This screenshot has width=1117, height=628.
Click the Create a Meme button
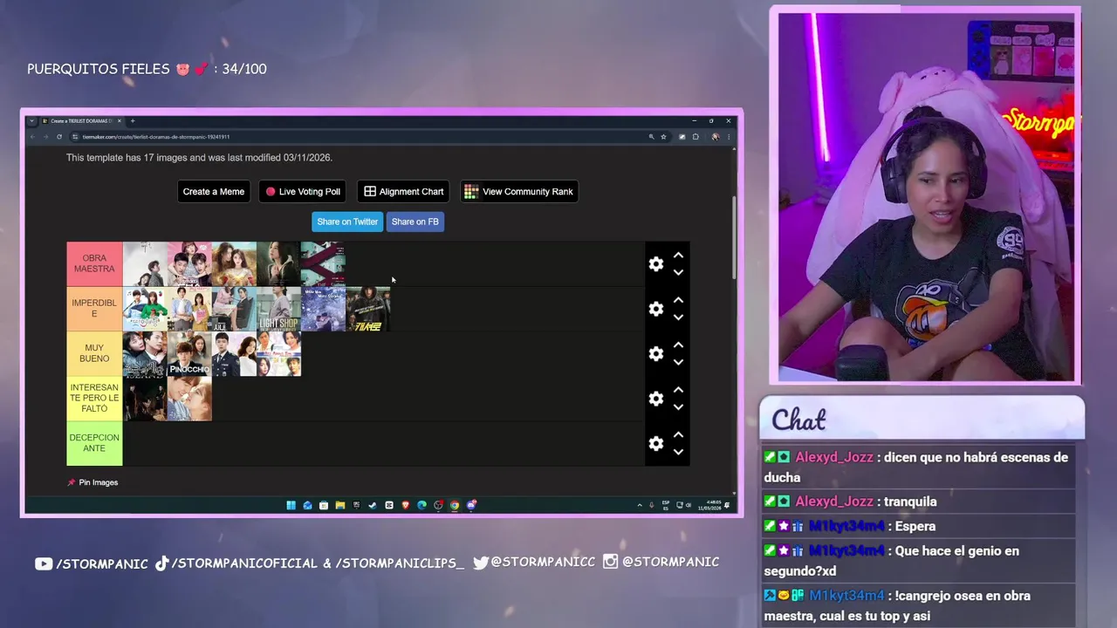214,192
